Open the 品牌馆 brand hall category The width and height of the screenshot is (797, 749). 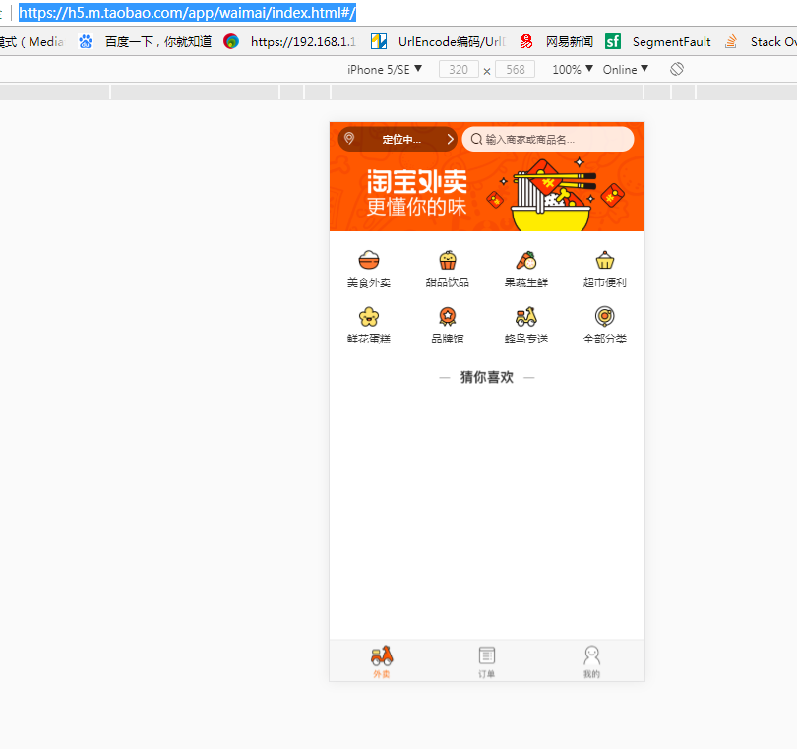pos(448,326)
